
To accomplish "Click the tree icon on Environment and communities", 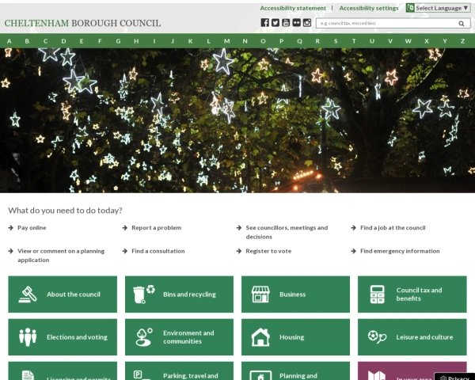I will [x=144, y=337].
